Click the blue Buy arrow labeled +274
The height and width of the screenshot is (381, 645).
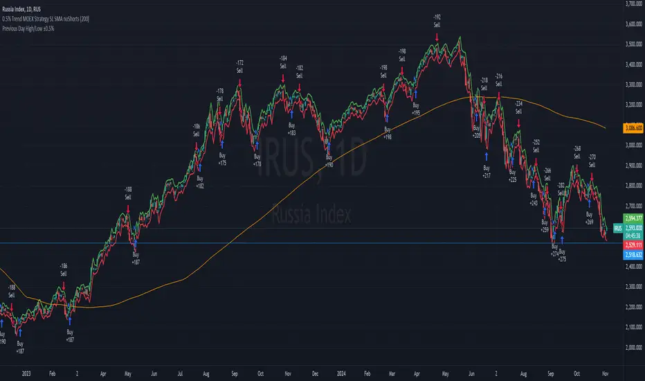[554, 236]
